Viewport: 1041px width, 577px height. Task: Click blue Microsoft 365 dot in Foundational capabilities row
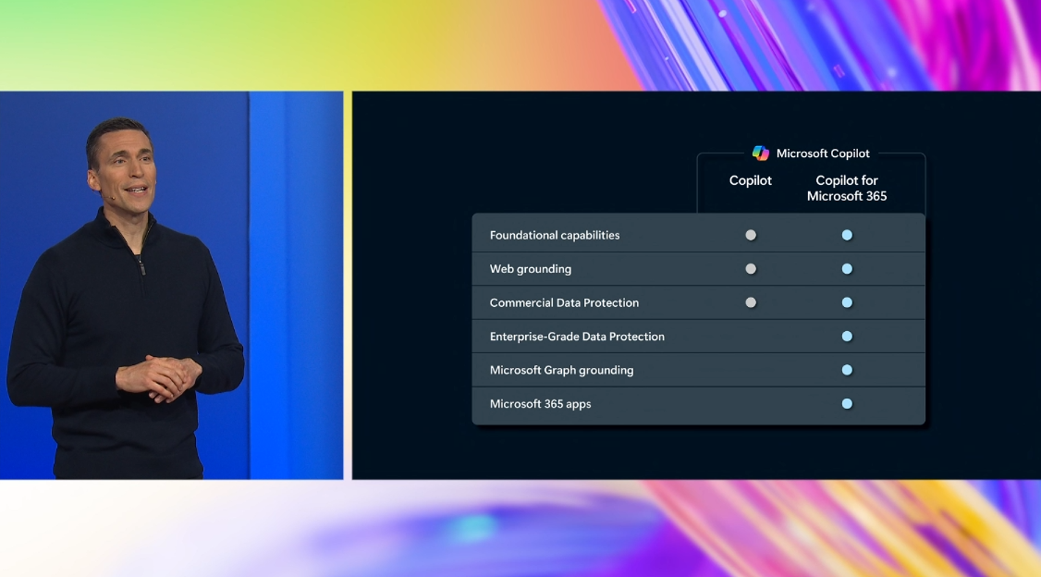(x=847, y=235)
